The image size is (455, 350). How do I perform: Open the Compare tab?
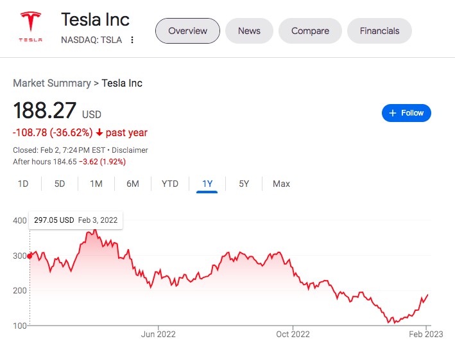click(x=310, y=31)
